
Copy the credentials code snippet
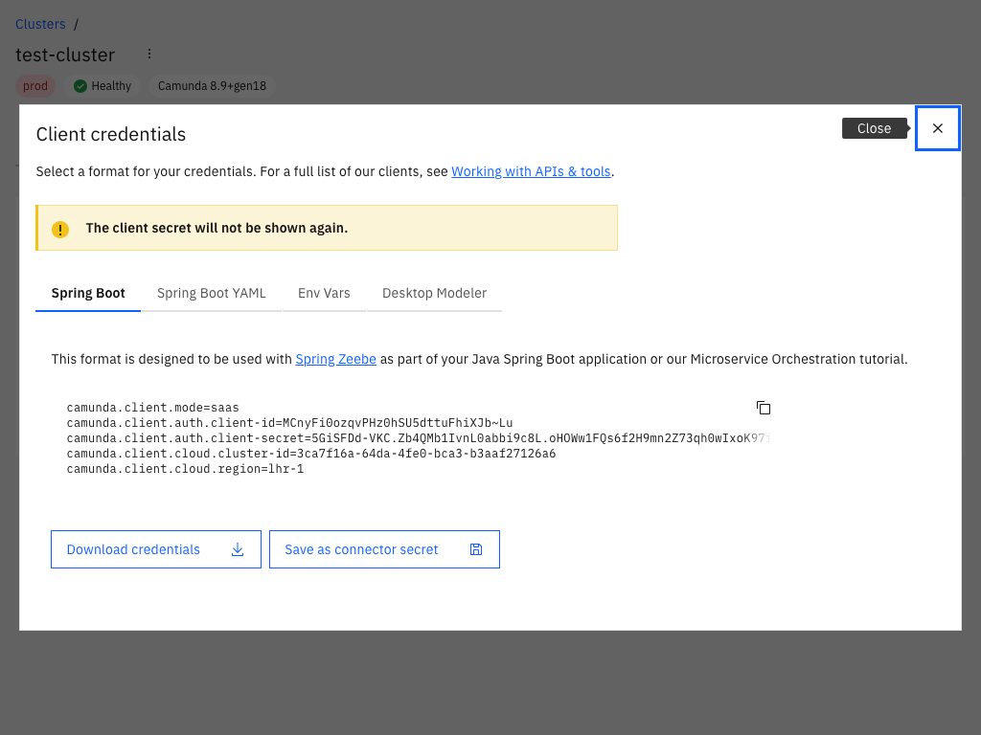coord(764,408)
